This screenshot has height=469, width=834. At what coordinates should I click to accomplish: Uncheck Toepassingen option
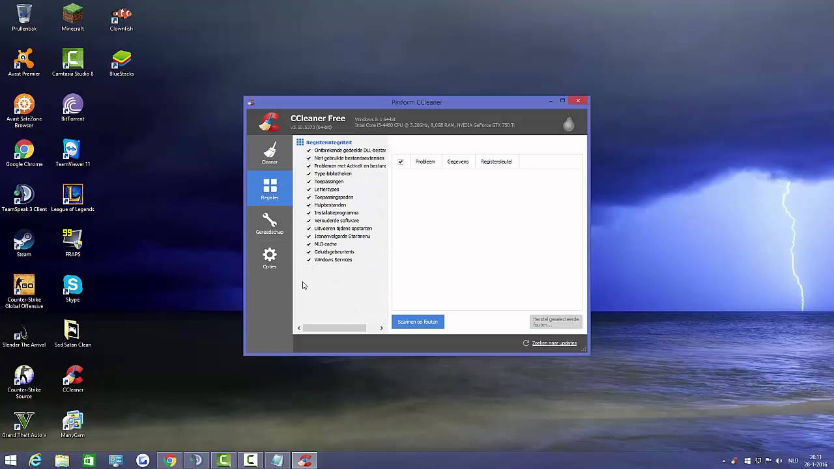pos(309,182)
